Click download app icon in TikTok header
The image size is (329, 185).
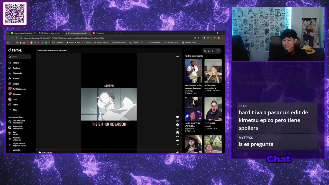[212, 51]
